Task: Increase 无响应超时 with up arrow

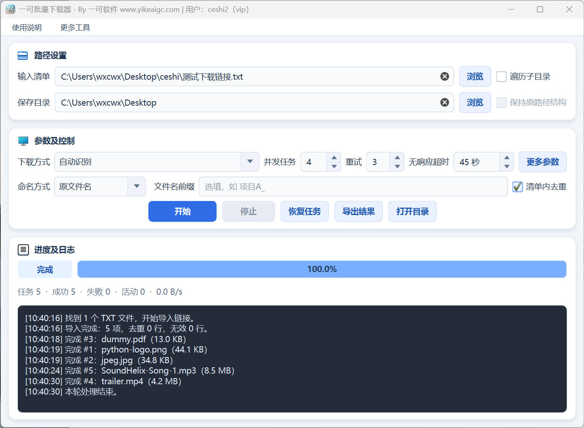Action: [507, 158]
